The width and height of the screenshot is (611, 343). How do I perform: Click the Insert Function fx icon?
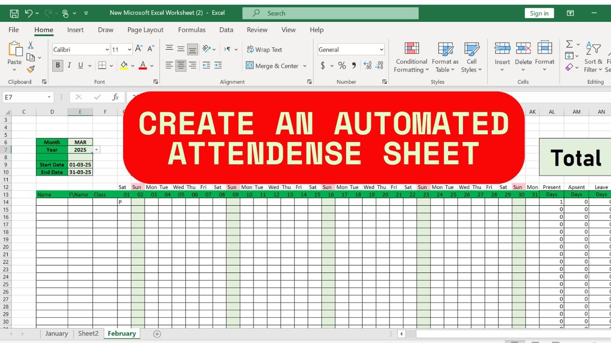[115, 97]
